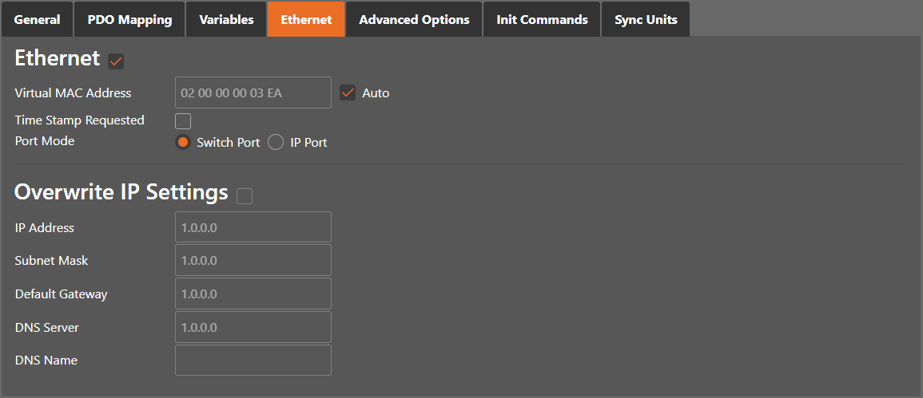Uncheck the Auto MAC address checkbox
The width and height of the screenshot is (923, 398).
pos(348,93)
